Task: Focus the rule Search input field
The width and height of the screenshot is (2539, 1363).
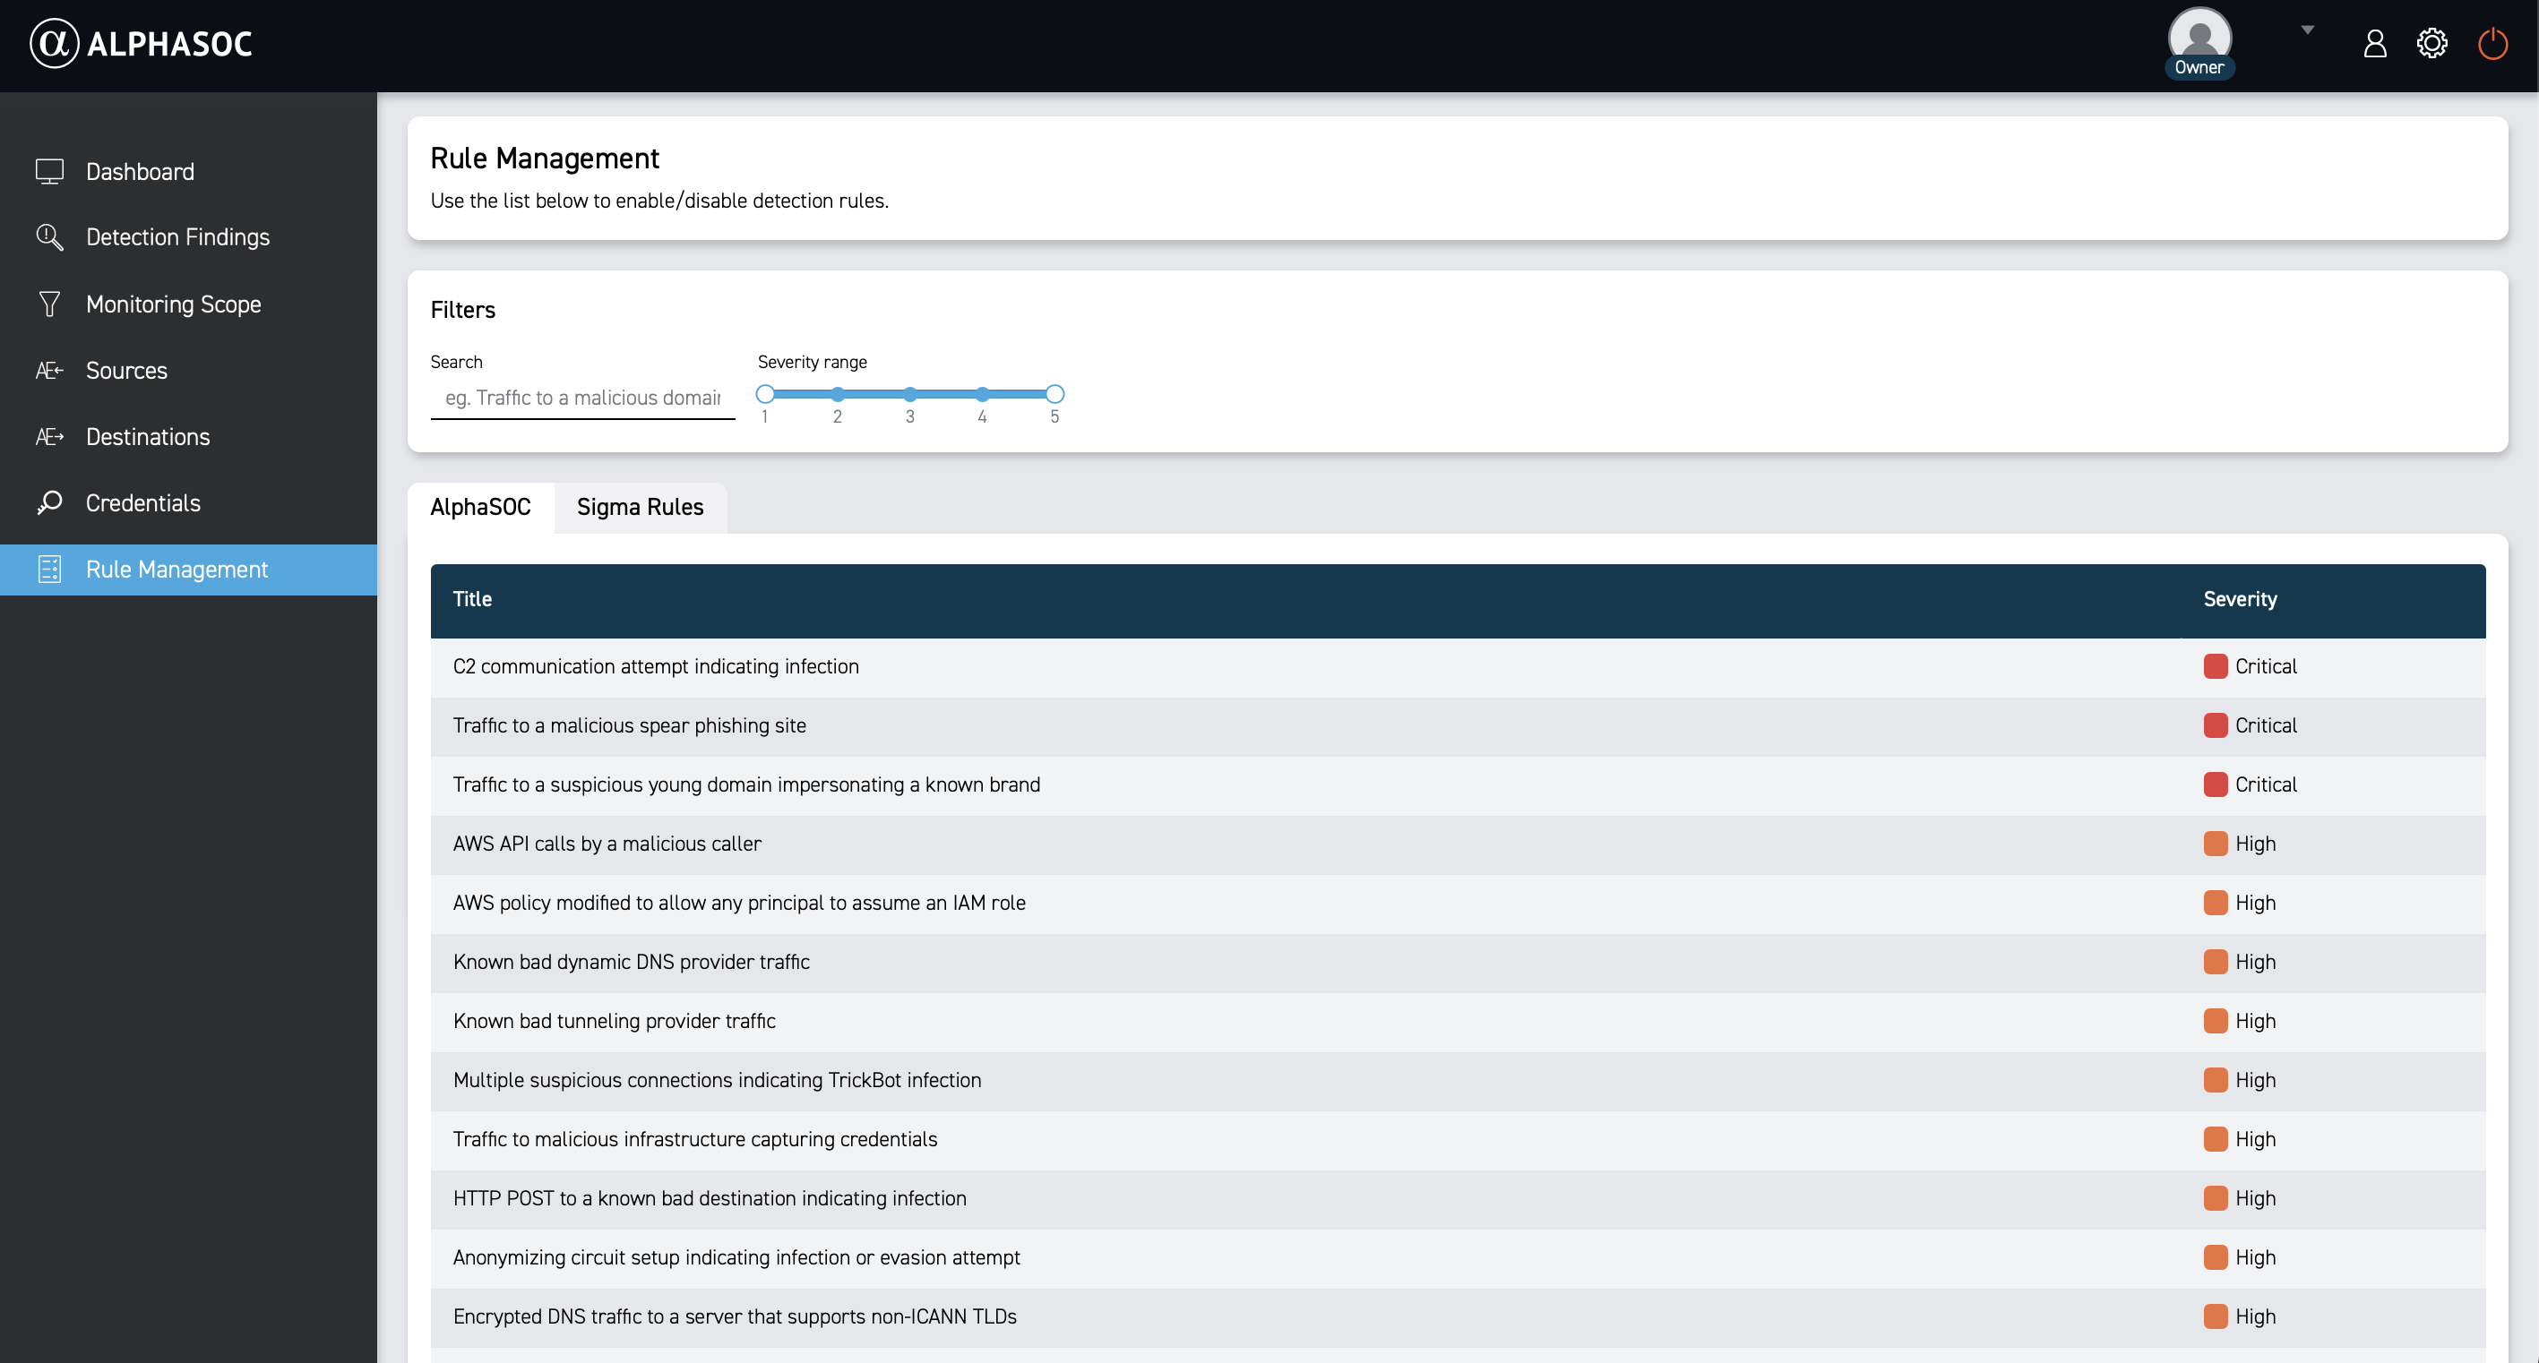Action: 582,399
